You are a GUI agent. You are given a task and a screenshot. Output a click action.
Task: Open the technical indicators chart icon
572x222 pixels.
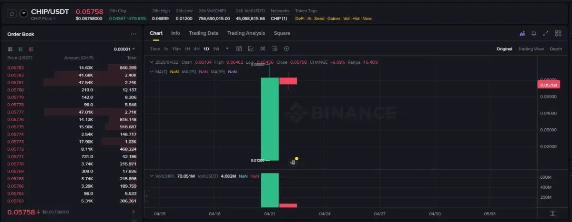[251, 48]
